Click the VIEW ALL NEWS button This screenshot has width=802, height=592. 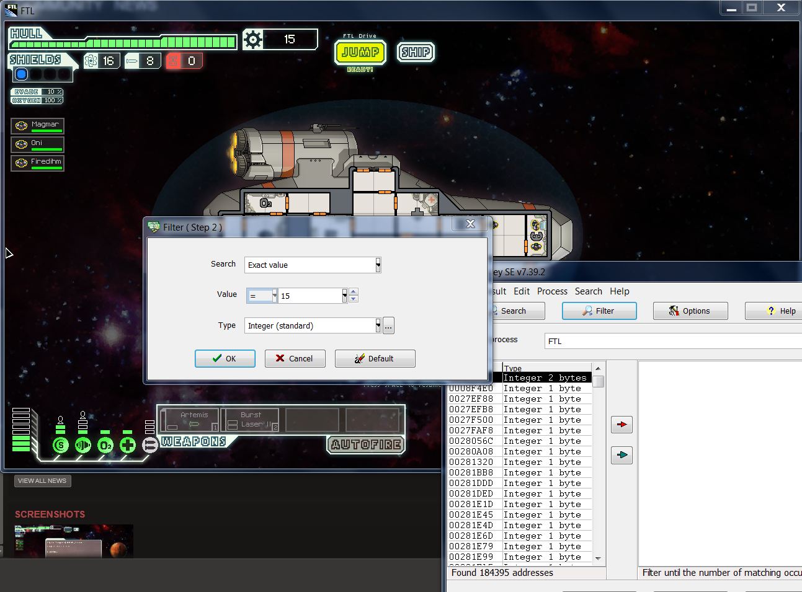pyautogui.click(x=42, y=481)
